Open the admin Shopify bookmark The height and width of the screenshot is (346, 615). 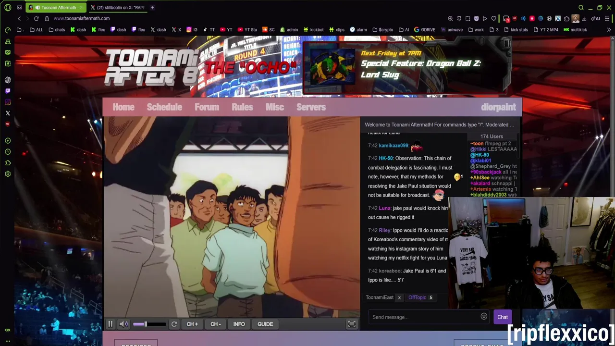click(289, 30)
